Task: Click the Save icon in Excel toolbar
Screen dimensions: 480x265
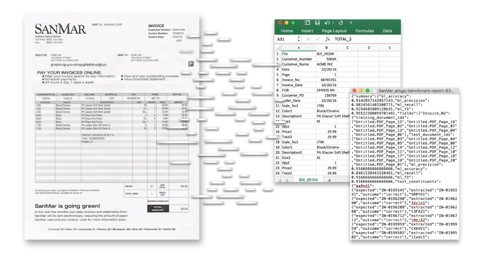Action: click(317, 22)
